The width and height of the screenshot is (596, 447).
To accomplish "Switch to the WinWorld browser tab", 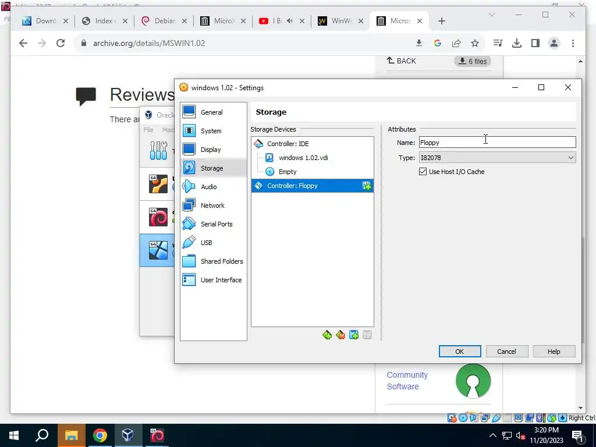I will click(x=341, y=21).
